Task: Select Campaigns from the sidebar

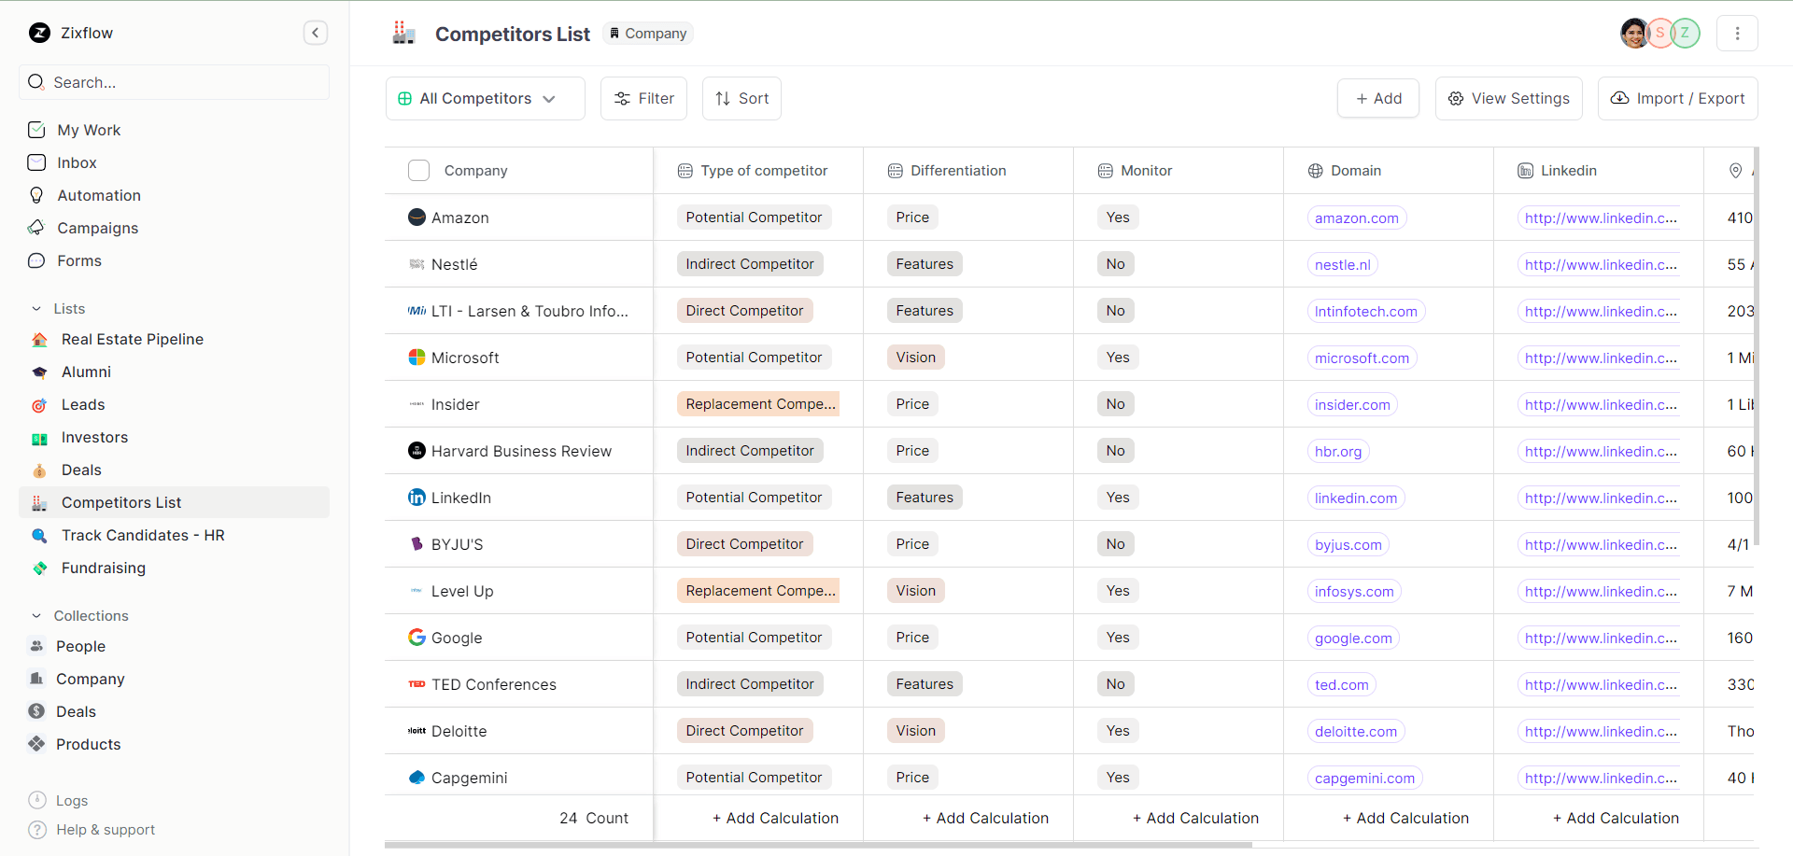Action: [97, 228]
